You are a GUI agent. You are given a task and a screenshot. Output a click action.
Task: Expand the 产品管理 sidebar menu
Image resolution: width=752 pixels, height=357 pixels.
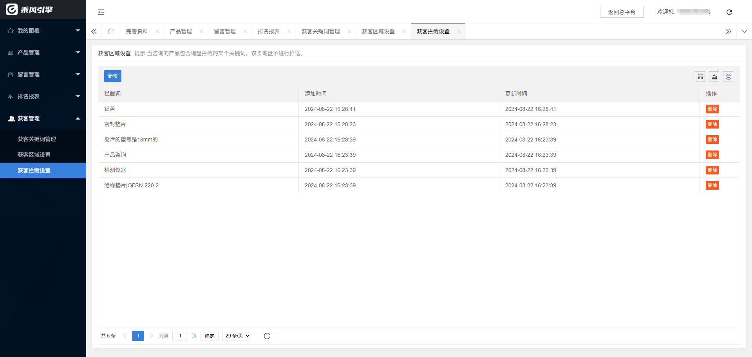43,53
